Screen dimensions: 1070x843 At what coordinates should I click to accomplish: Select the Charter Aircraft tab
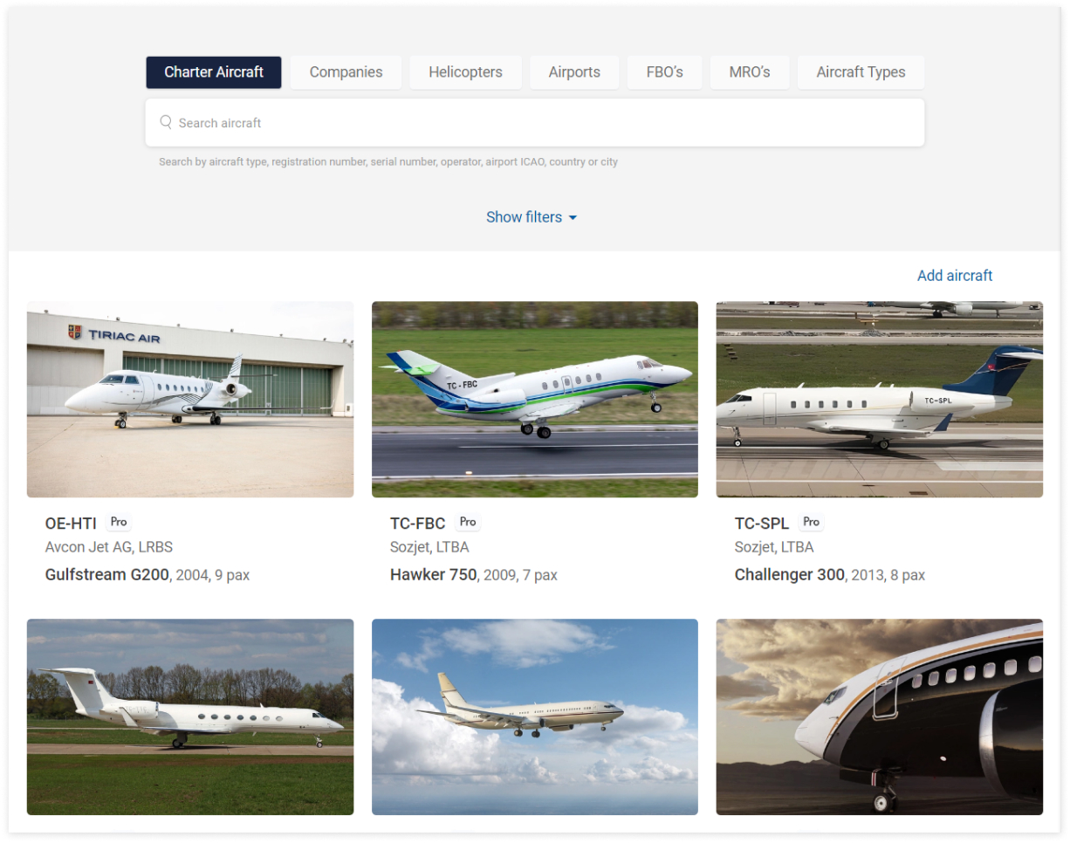point(214,72)
